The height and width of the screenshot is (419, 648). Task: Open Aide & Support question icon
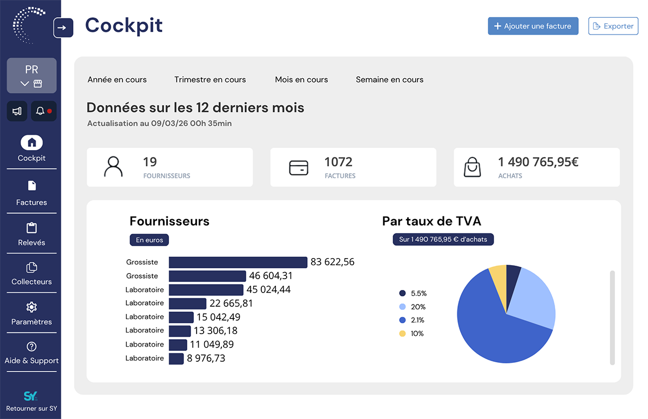(31, 347)
